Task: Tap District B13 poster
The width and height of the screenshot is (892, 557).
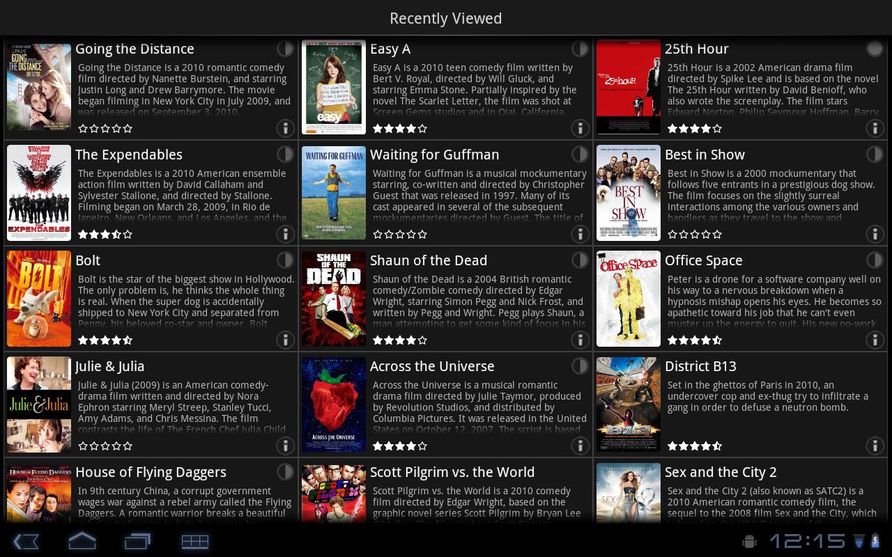Action: [629, 405]
